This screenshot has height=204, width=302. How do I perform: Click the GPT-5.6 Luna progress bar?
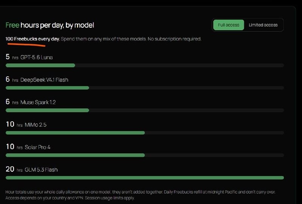tap(145, 65)
